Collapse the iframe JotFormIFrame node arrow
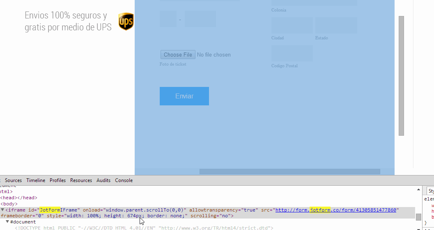 (x=2, y=210)
